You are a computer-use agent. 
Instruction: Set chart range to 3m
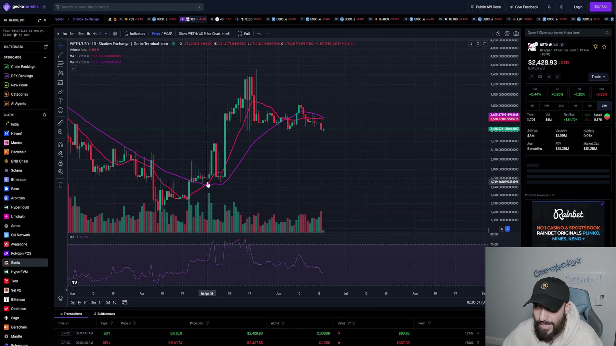(93, 302)
